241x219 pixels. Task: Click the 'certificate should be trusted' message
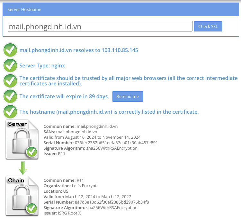coord(129,81)
